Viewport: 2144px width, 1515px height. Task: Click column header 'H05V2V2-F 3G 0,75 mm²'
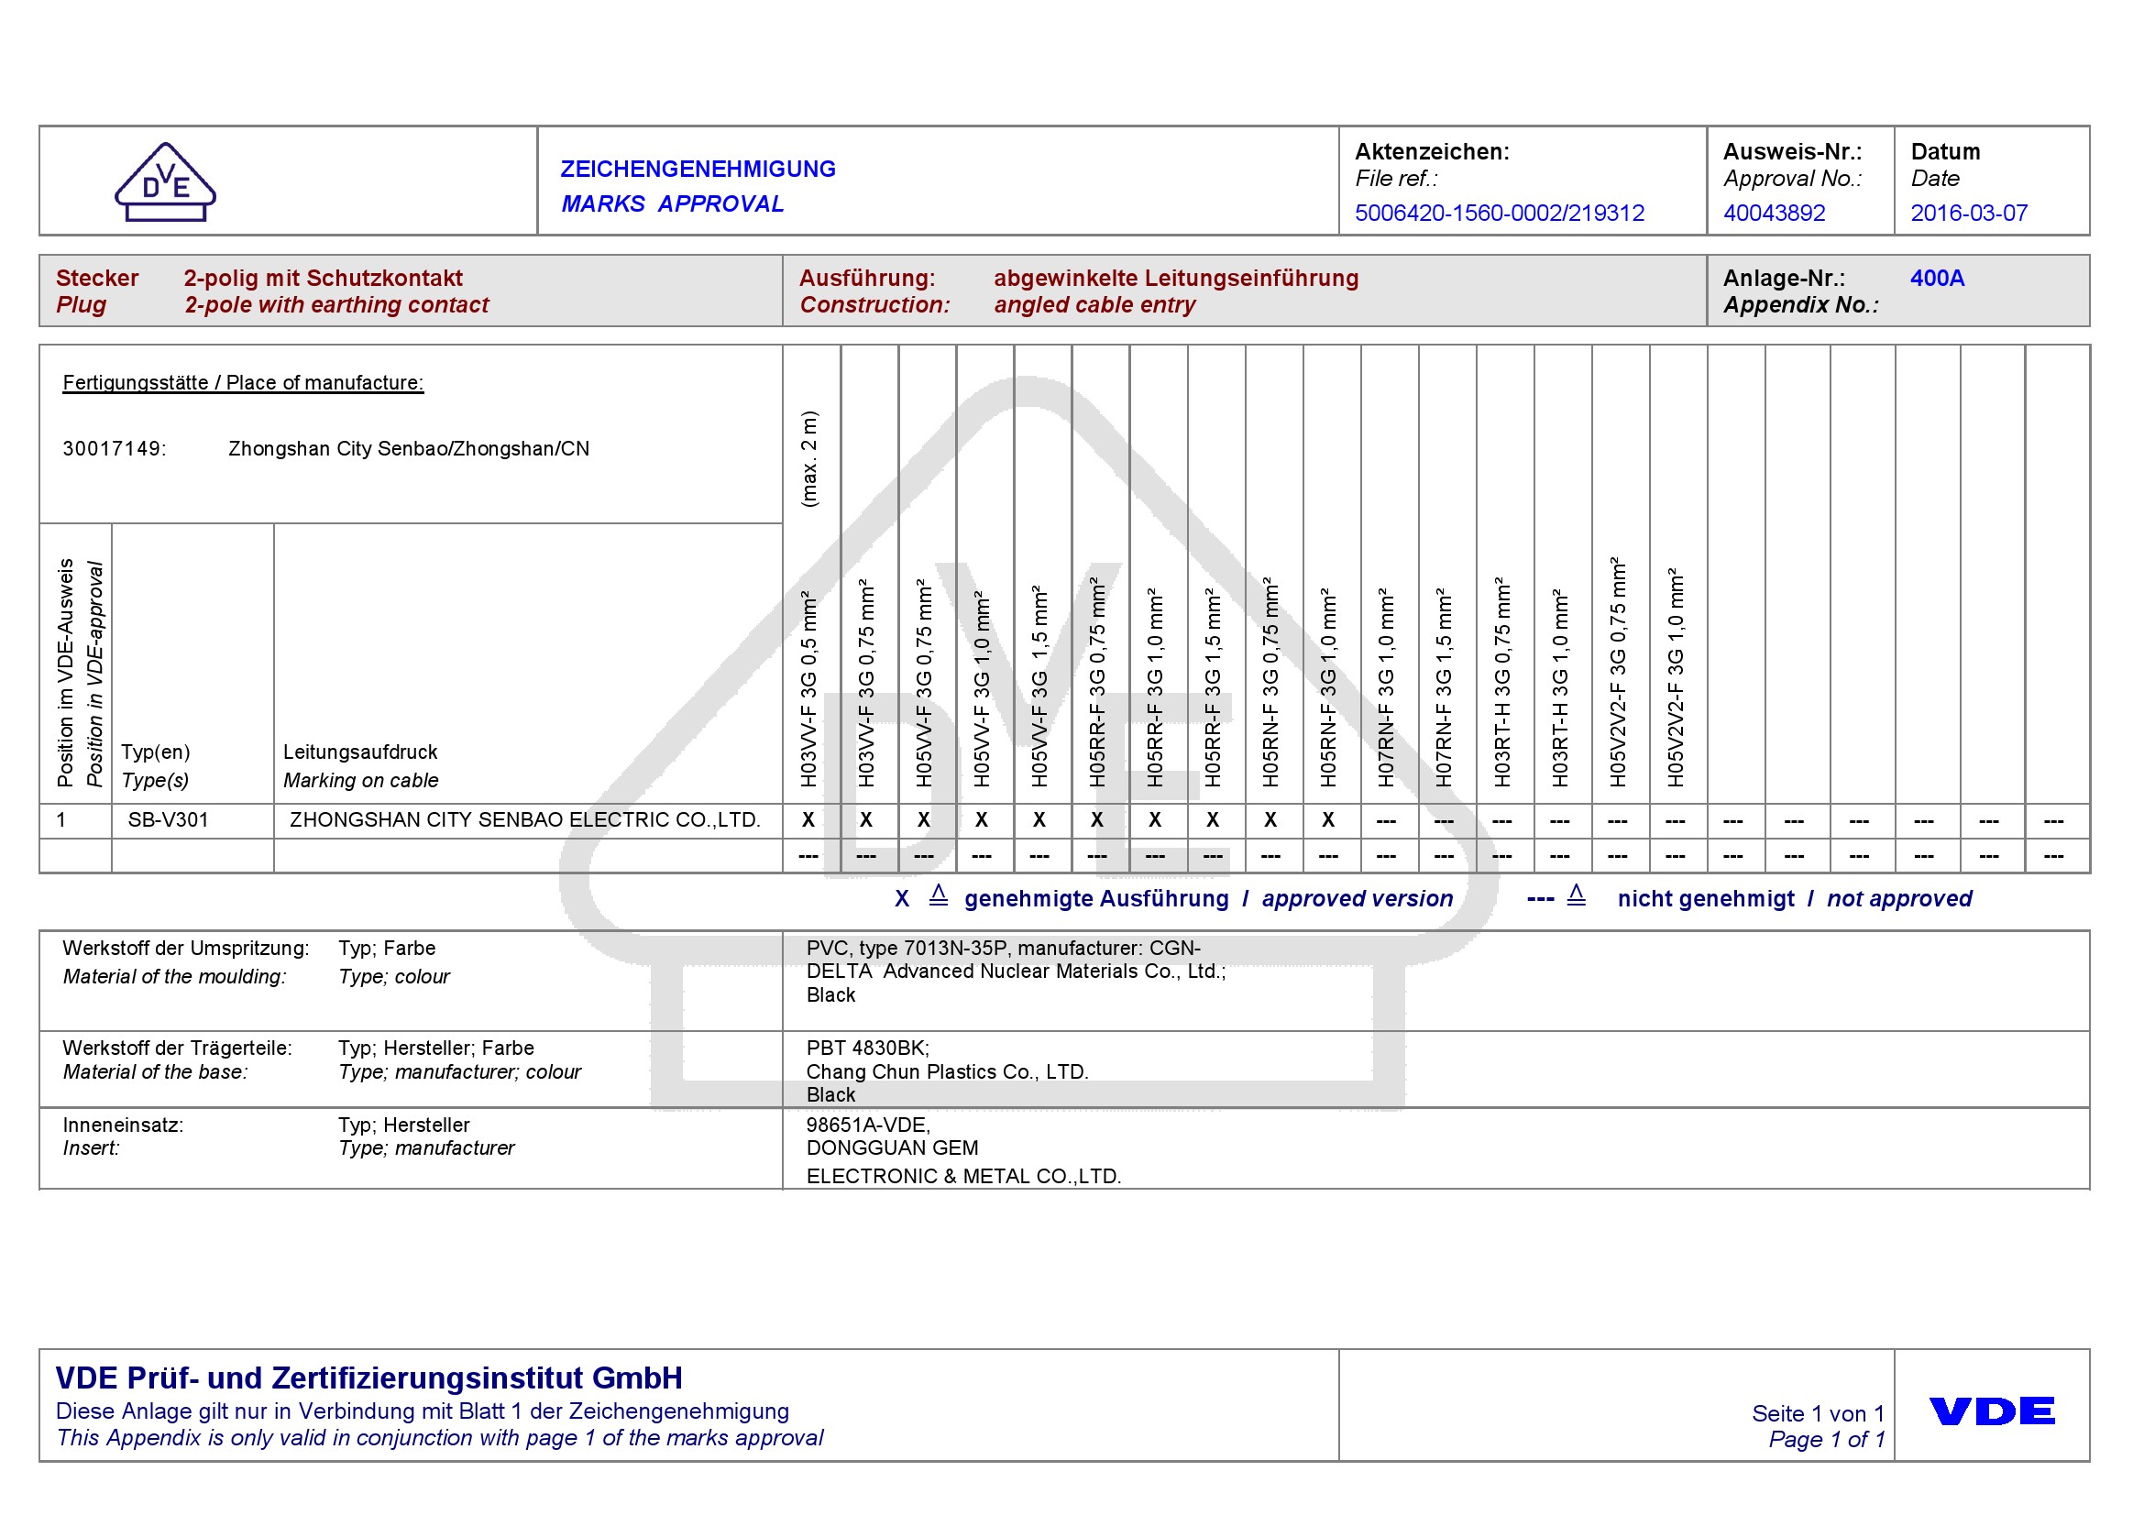pos(1617,672)
